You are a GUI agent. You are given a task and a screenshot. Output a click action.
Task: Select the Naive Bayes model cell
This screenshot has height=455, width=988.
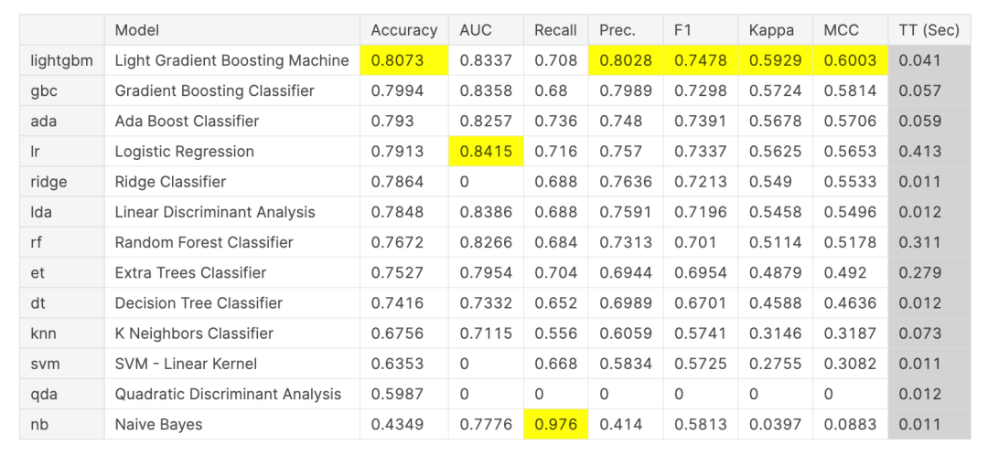click(158, 424)
